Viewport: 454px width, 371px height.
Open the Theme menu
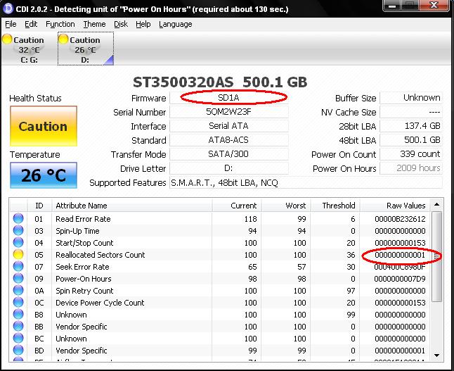(x=94, y=24)
